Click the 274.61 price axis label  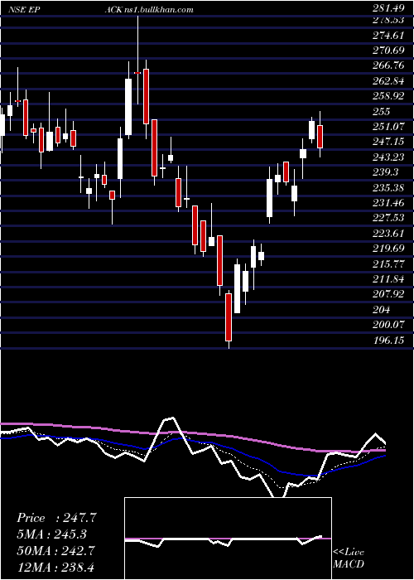click(388, 36)
